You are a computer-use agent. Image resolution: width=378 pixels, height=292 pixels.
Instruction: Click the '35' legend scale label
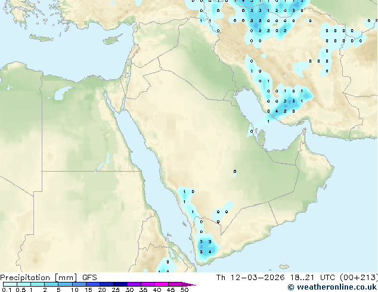tap(143, 290)
